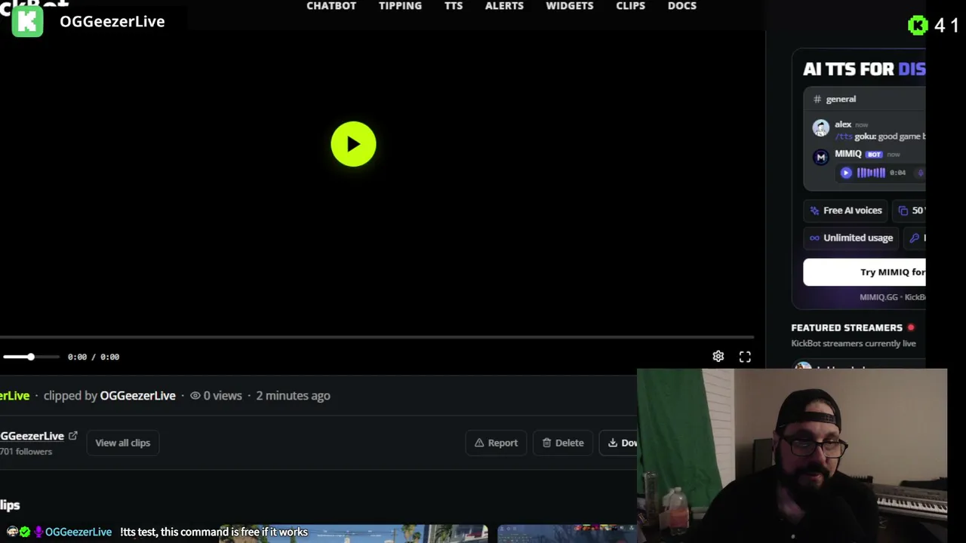The height and width of the screenshot is (543, 966).
Task: Click the KickBot streamers currently live text
Action: tap(854, 343)
